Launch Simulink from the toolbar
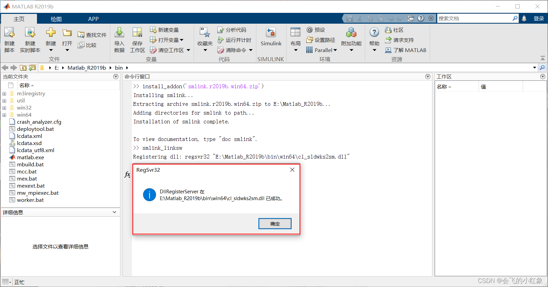 [x=271, y=37]
